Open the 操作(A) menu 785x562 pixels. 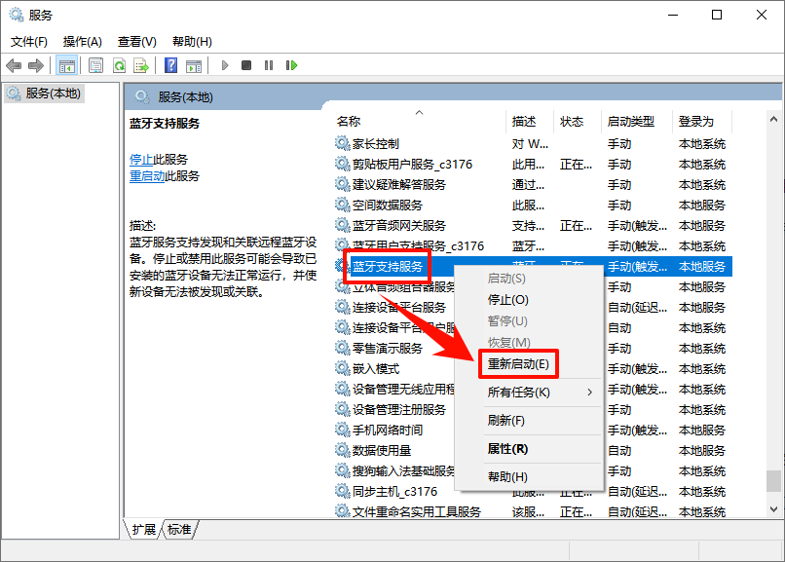tap(83, 42)
